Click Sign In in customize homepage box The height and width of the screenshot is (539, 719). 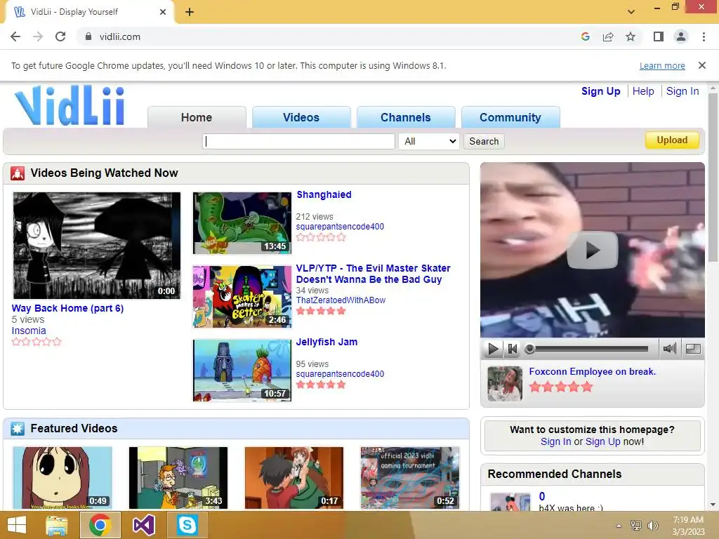[x=556, y=442]
